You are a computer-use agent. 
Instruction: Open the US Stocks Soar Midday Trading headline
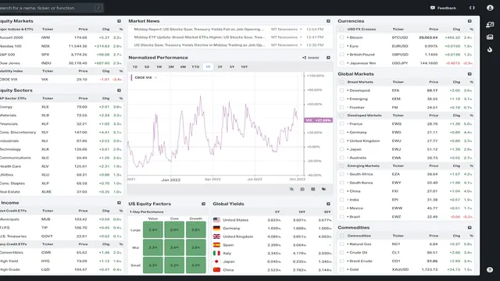[x=200, y=45]
